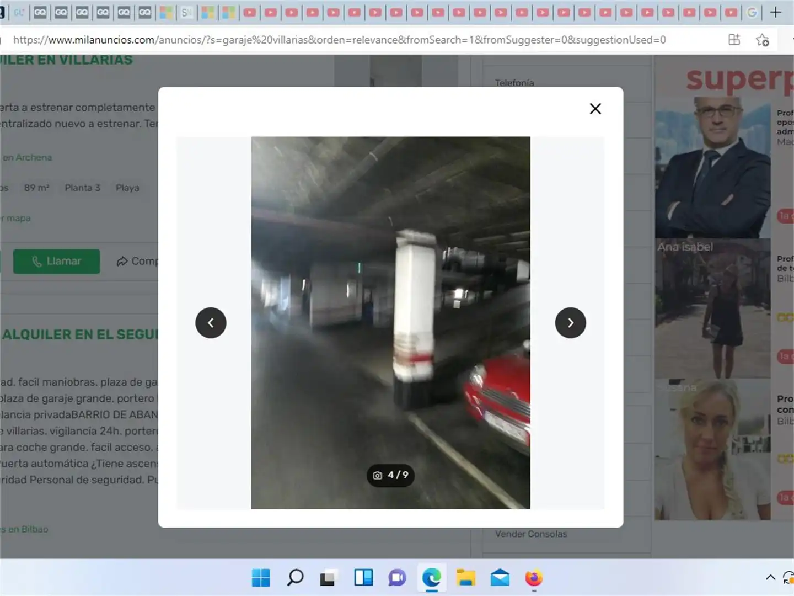Show hidden system tray icons
794x596 pixels.
771,578
